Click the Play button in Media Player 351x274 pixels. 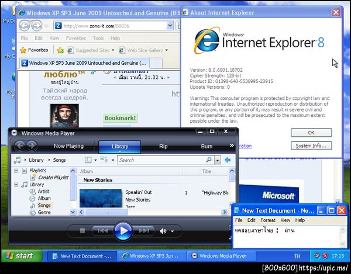[x=123, y=231]
